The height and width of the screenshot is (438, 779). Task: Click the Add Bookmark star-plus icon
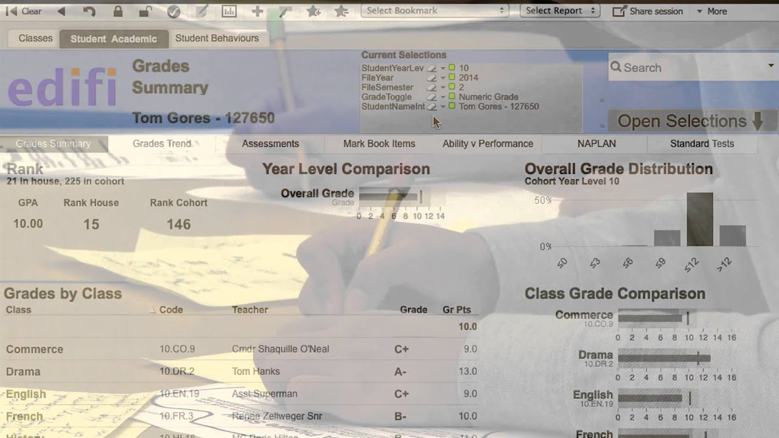[x=313, y=11]
